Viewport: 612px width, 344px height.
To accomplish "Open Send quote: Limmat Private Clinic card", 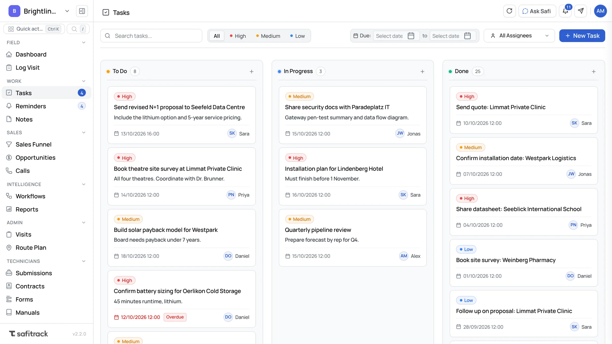I will pyautogui.click(x=524, y=110).
